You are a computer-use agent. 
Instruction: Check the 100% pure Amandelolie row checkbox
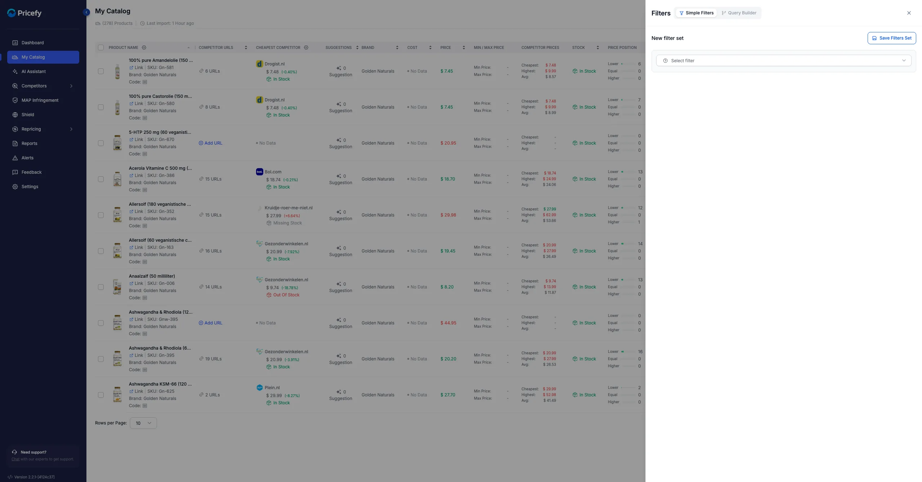(101, 71)
